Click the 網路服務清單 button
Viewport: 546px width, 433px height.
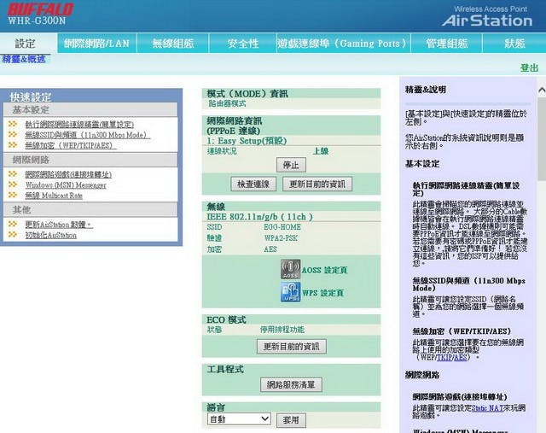tap(291, 384)
